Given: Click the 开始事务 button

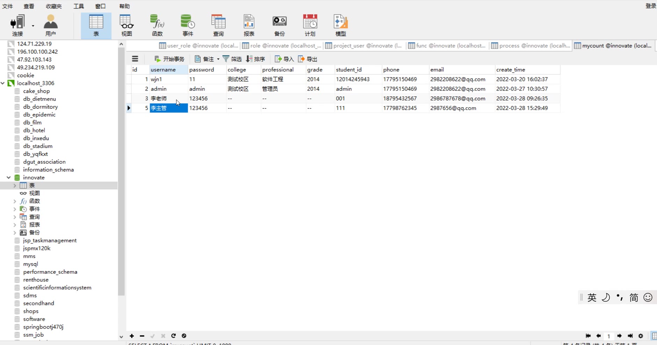Looking at the screenshot, I should click(169, 59).
